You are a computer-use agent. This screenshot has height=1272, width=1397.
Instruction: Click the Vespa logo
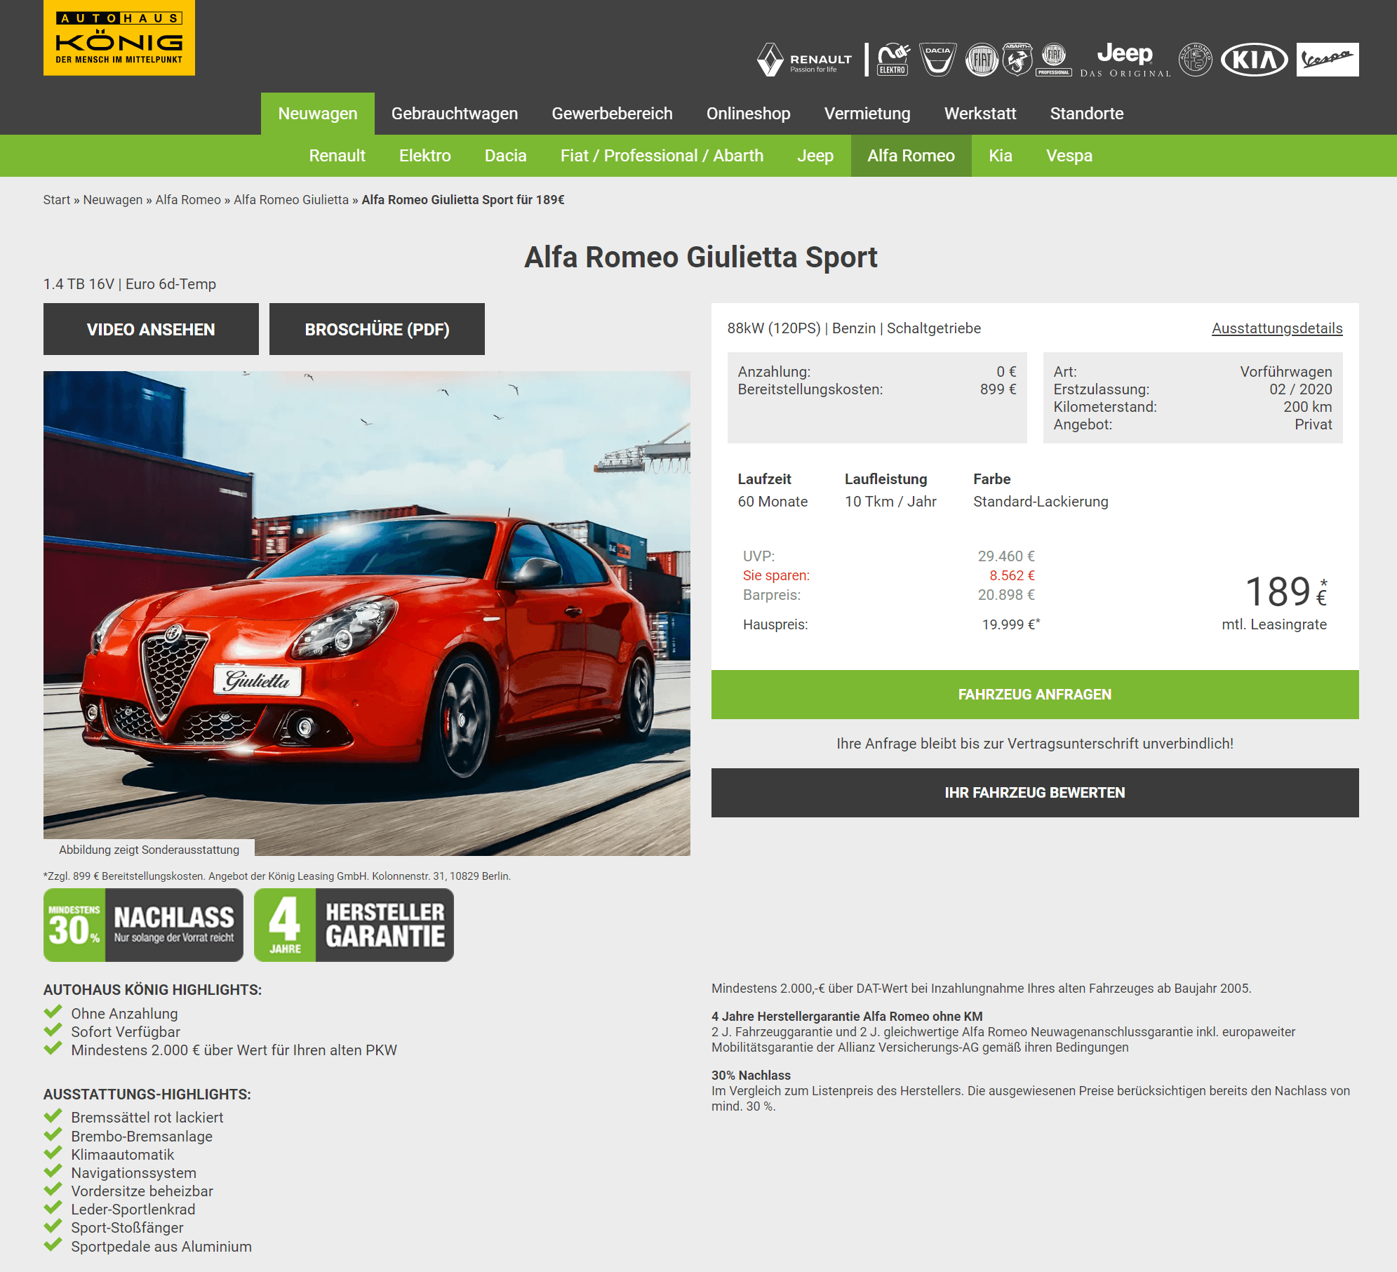point(1328,60)
